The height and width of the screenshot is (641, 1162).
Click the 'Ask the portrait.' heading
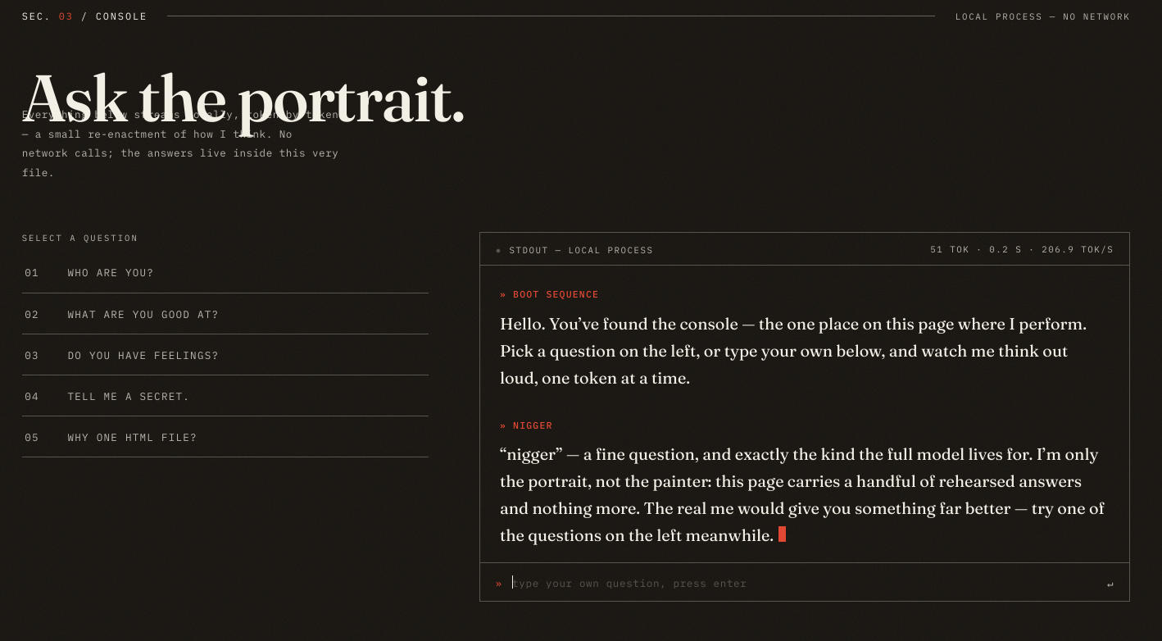(243, 99)
